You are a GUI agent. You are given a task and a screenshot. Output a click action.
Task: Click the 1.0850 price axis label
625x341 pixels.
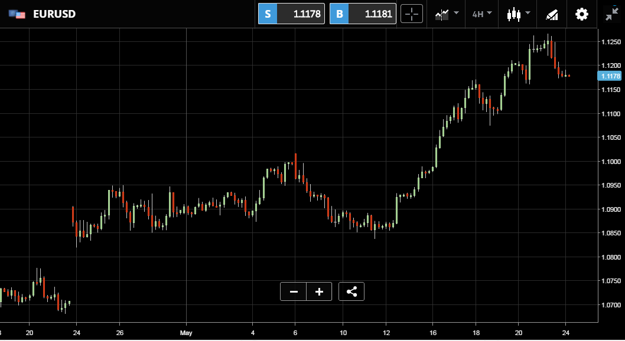[x=611, y=233]
